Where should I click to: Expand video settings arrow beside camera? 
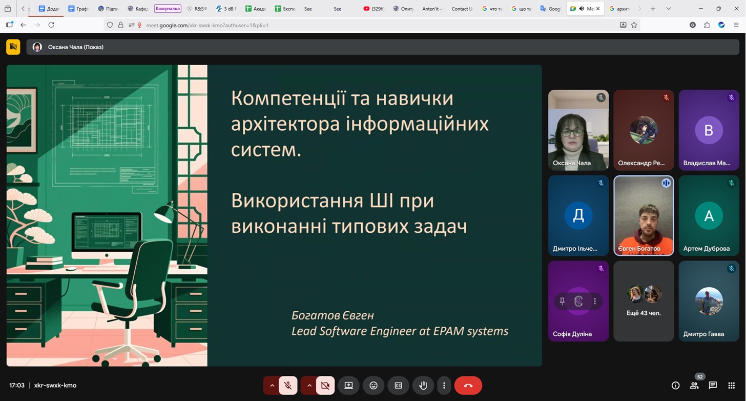point(309,385)
